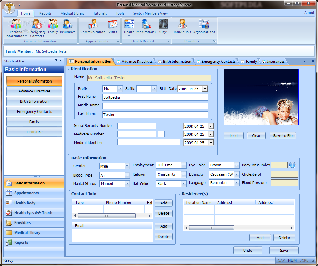Screen dimensions: 318x266
Task: Click Birth Information shortcut bar button
Action: (x=34, y=101)
